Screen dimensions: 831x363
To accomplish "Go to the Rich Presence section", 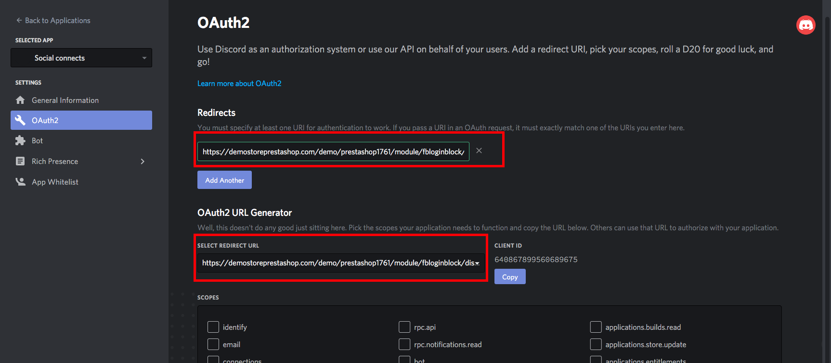I will pos(81,161).
